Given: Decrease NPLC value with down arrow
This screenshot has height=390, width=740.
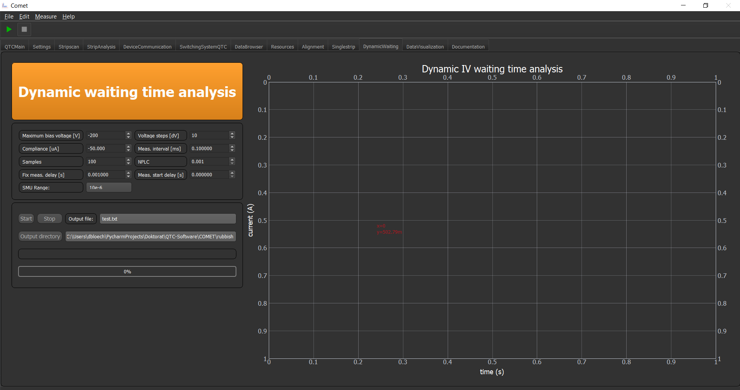Looking at the screenshot, I should [232, 164].
